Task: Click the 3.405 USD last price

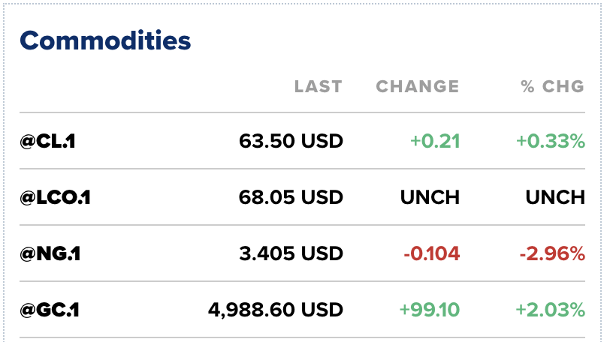Action: tap(291, 253)
